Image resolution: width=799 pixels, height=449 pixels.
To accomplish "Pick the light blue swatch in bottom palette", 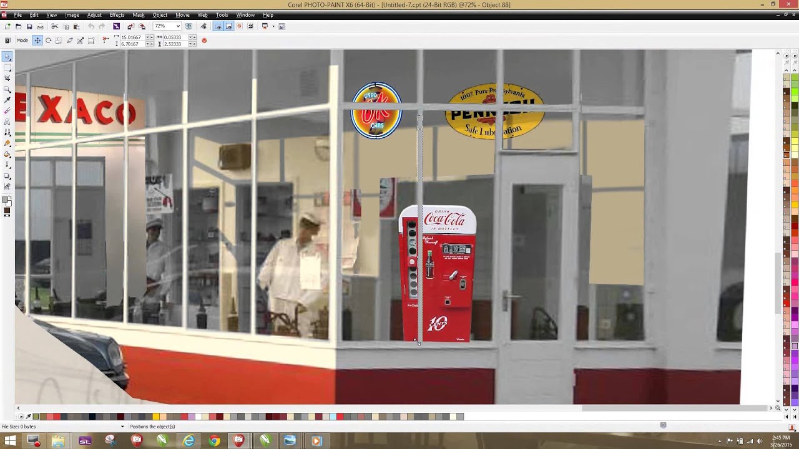I will coord(333,417).
